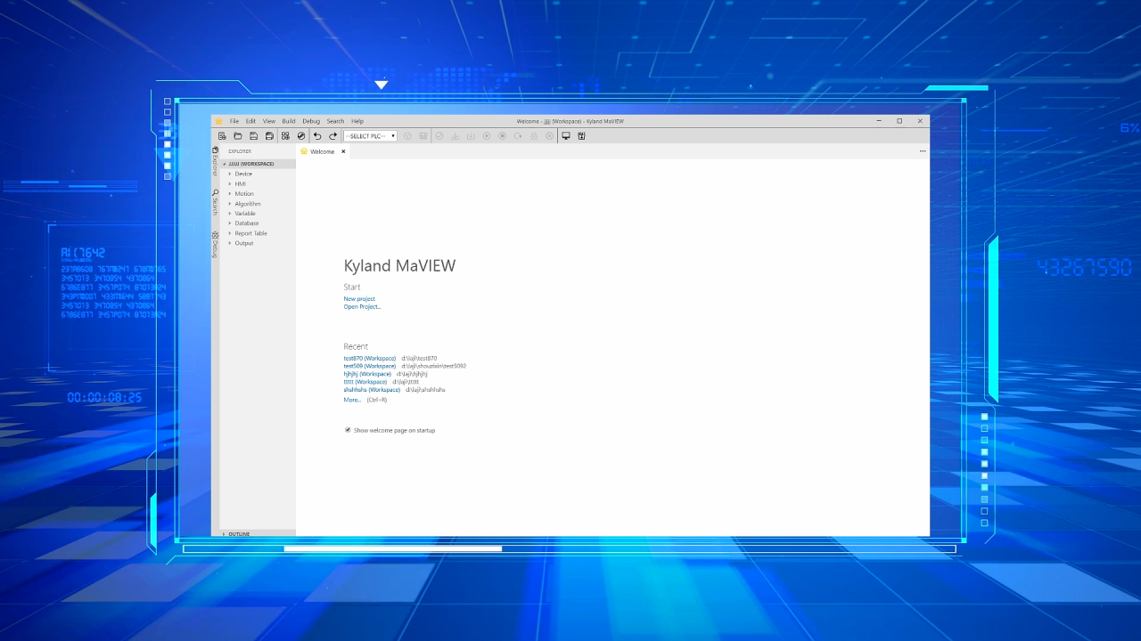This screenshot has height=641, width=1141.
Task: Open the File menu
Action: coord(234,121)
